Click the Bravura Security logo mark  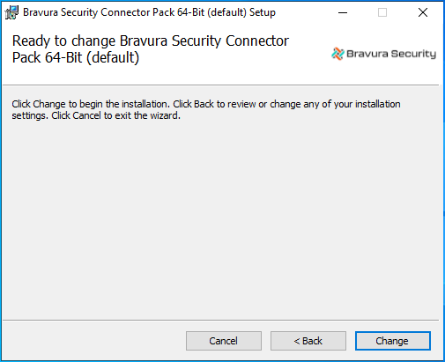pos(337,54)
